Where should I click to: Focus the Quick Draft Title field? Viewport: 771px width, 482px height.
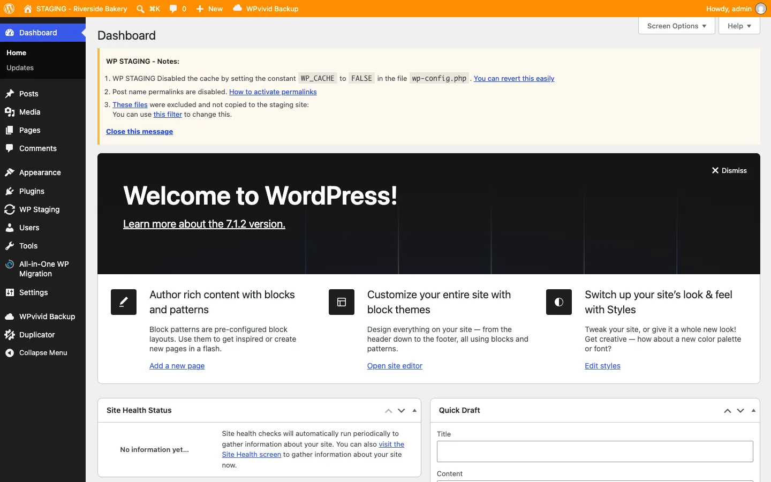click(x=595, y=451)
